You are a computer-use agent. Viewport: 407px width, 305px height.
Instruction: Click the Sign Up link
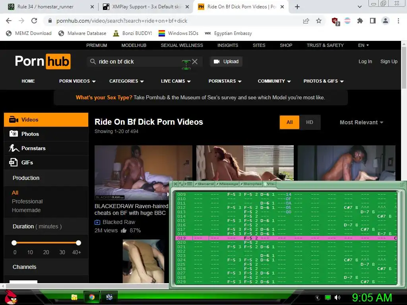[x=389, y=62]
